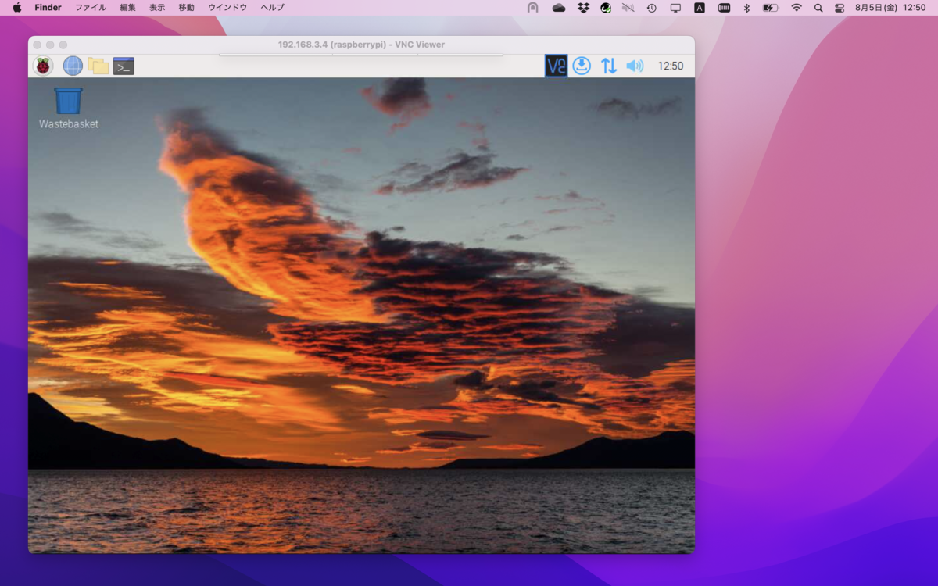The width and height of the screenshot is (938, 586).
Task: Open the ヘルプ menu
Action: [x=273, y=8]
